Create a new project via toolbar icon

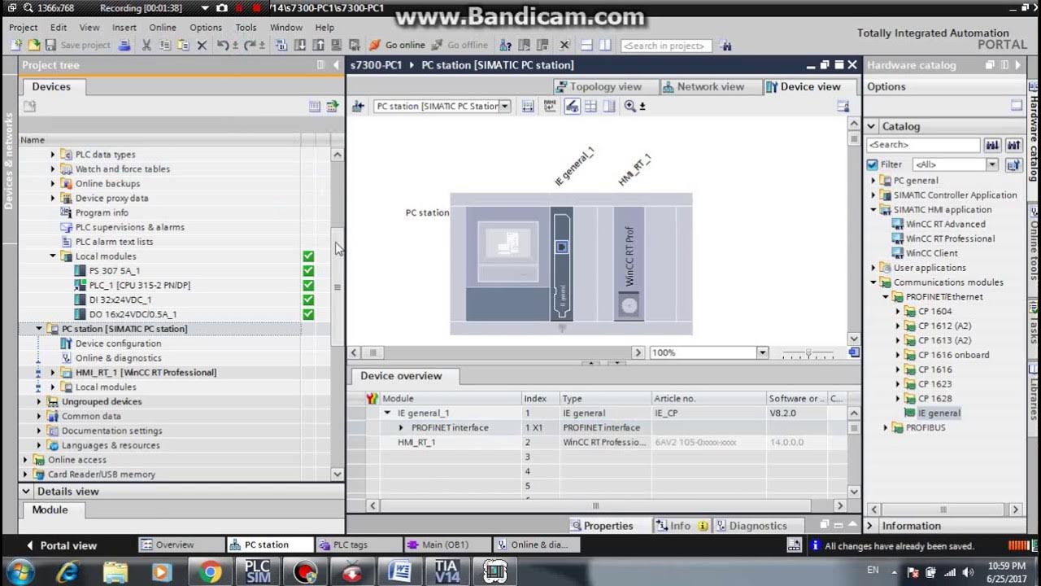point(16,45)
